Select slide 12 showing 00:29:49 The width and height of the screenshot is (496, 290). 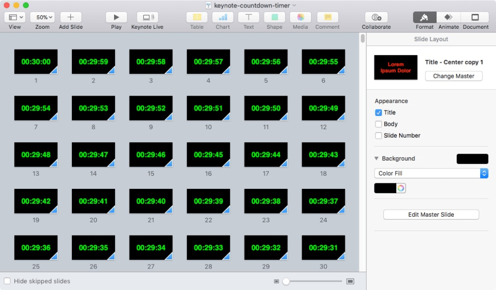pos(323,108)
